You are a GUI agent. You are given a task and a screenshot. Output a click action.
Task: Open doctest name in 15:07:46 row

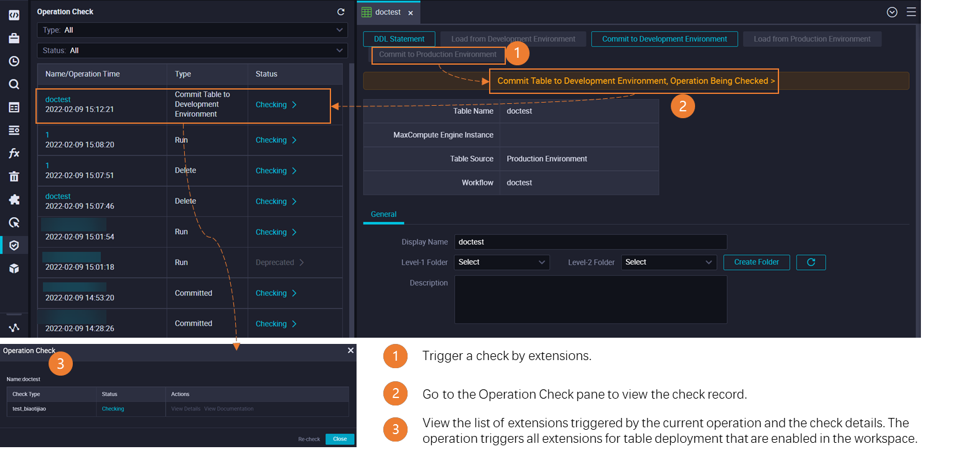58,197
